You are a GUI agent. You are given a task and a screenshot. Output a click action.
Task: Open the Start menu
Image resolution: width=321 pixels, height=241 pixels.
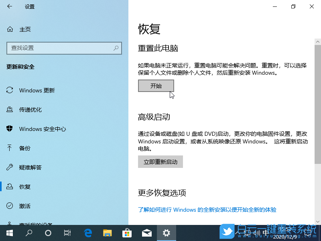pyautogui.click(x=9, y=232)
